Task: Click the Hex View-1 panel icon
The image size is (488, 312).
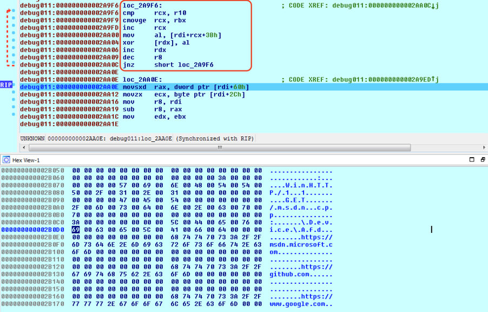Action: point(6,160)
